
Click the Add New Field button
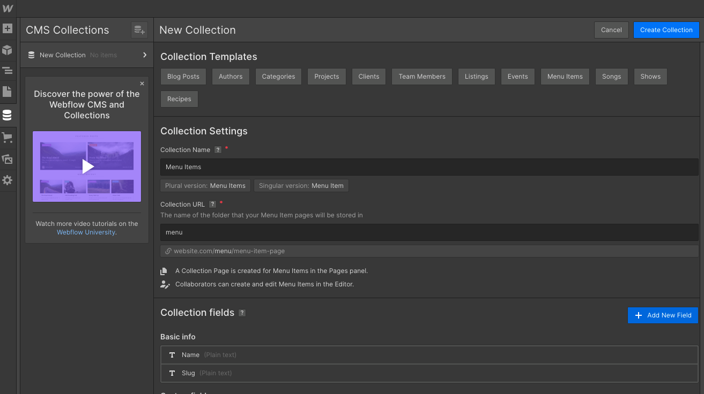[663, 315]
